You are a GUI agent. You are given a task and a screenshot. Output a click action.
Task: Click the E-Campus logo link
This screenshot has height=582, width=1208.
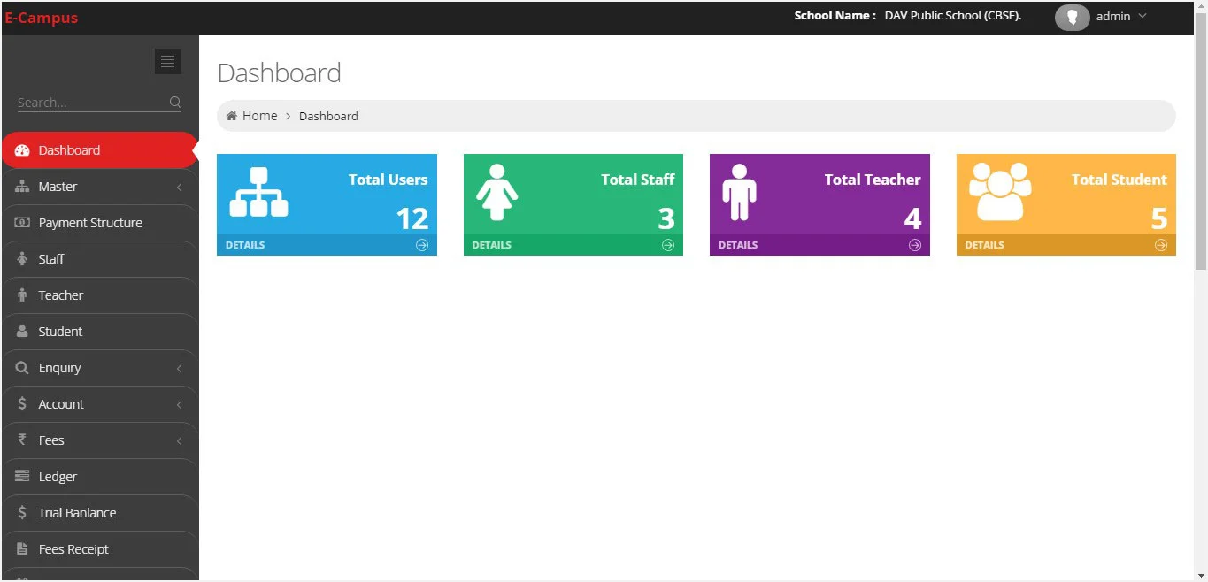pos(42,18)
